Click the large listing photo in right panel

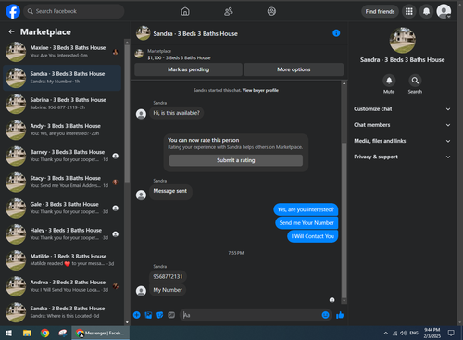402,40
